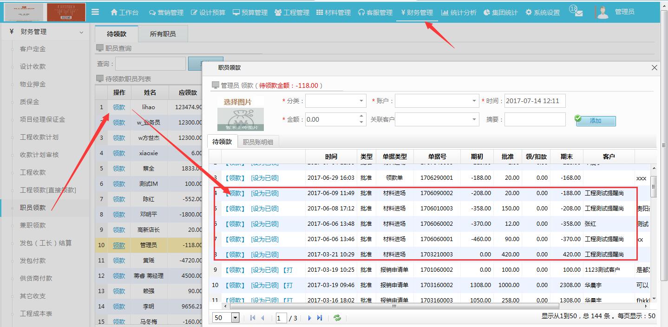The height and width of the screenshot is (327, 668).
Task: Open 统计分析 via the bar chart icon
Action: (x=445, y=13)
